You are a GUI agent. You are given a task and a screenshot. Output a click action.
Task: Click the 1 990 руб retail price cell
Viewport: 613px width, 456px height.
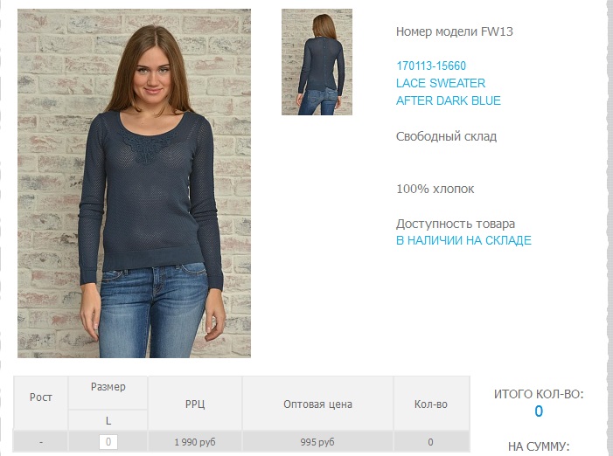tap(195, 442)
